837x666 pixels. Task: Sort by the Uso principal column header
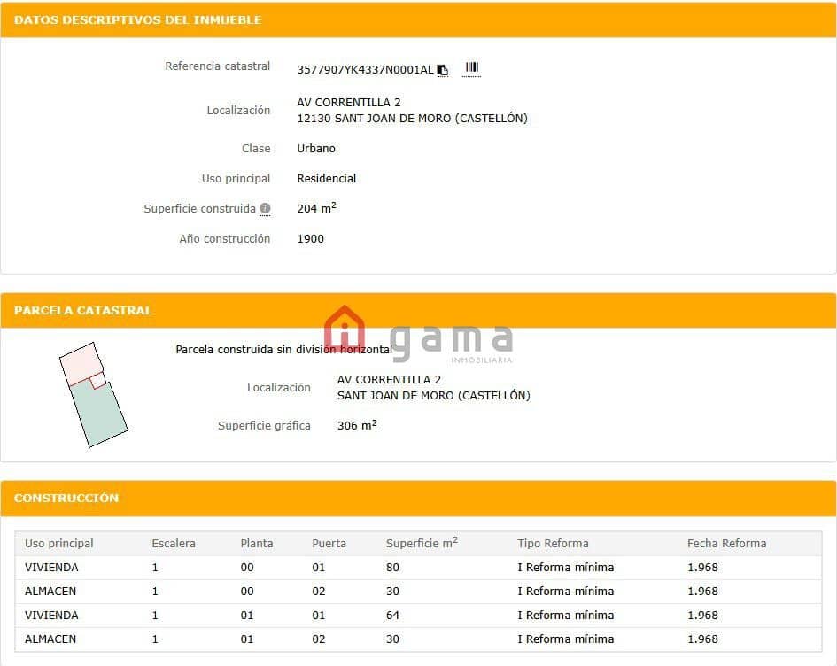pos(59,544)
